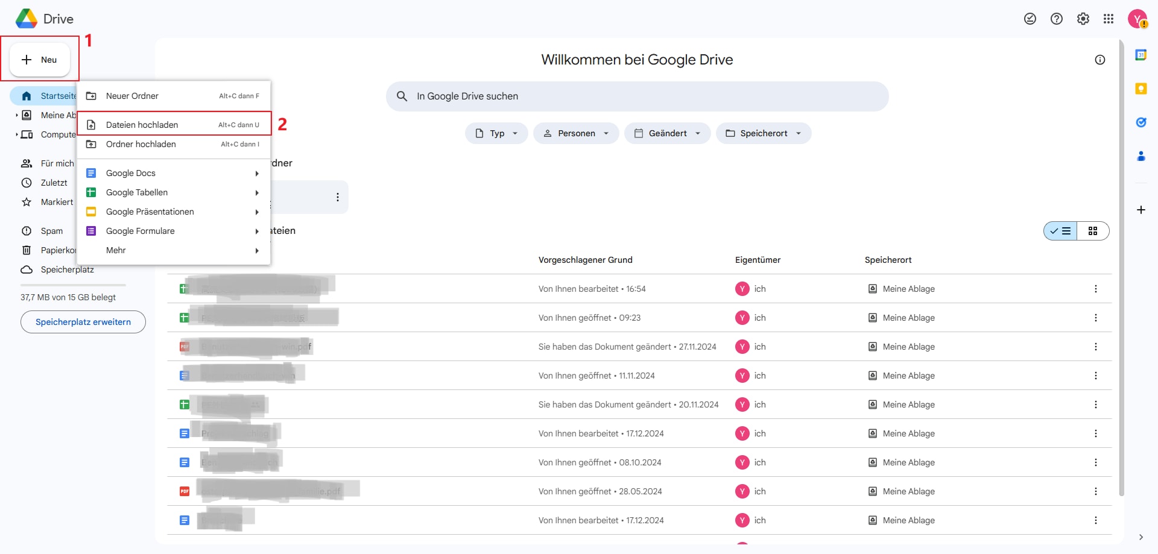This screenshot has width=1158, height=554.
Task: Open Google Keep side panel icon
Action: point(1141,89)
